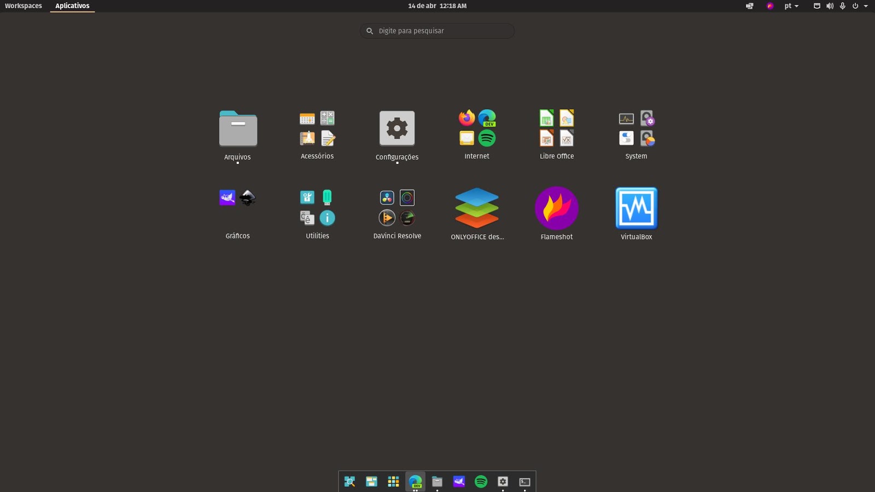Click the Flameshot tray icon in top bar
Screen dimensions: 875x492
tap(770, 6)
